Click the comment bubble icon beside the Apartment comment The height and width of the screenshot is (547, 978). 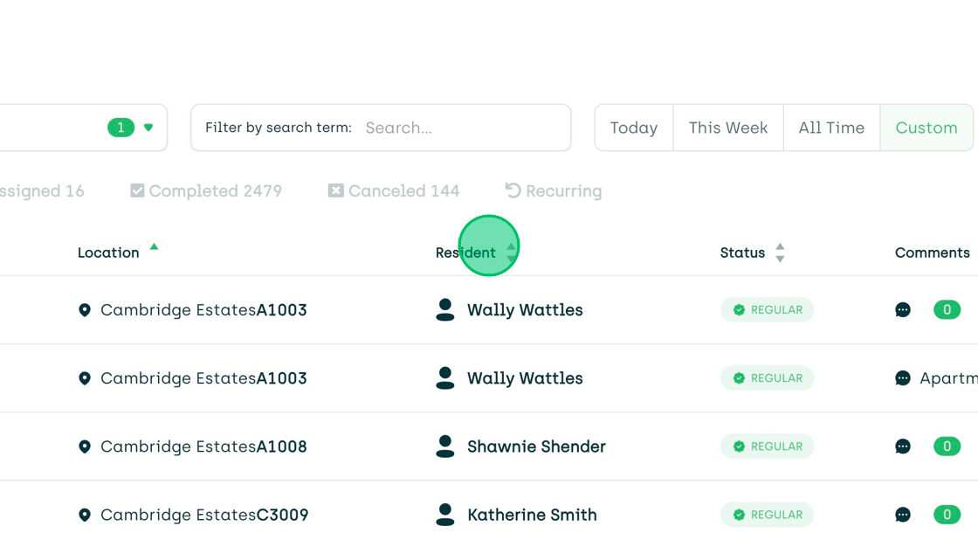point(903,378)
